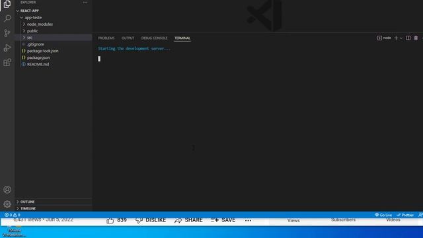Click the SHARE button

pyautogui.click(x=188, y=220)
